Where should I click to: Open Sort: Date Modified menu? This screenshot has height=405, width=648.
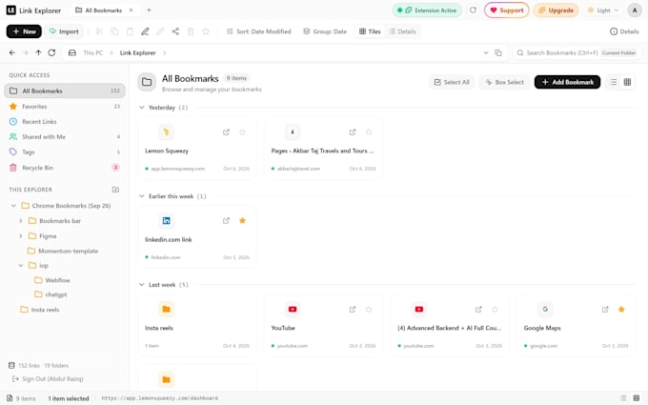click(x=258, y=31)
